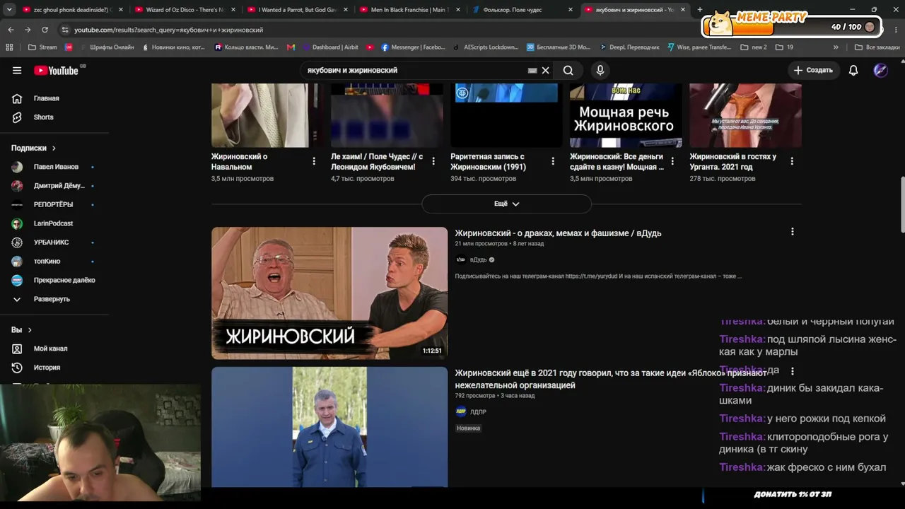The width and height of the screenshot is (905, 509).
Task: Open options for Все деньги сдайте в казну
Action: click(672, 161)
